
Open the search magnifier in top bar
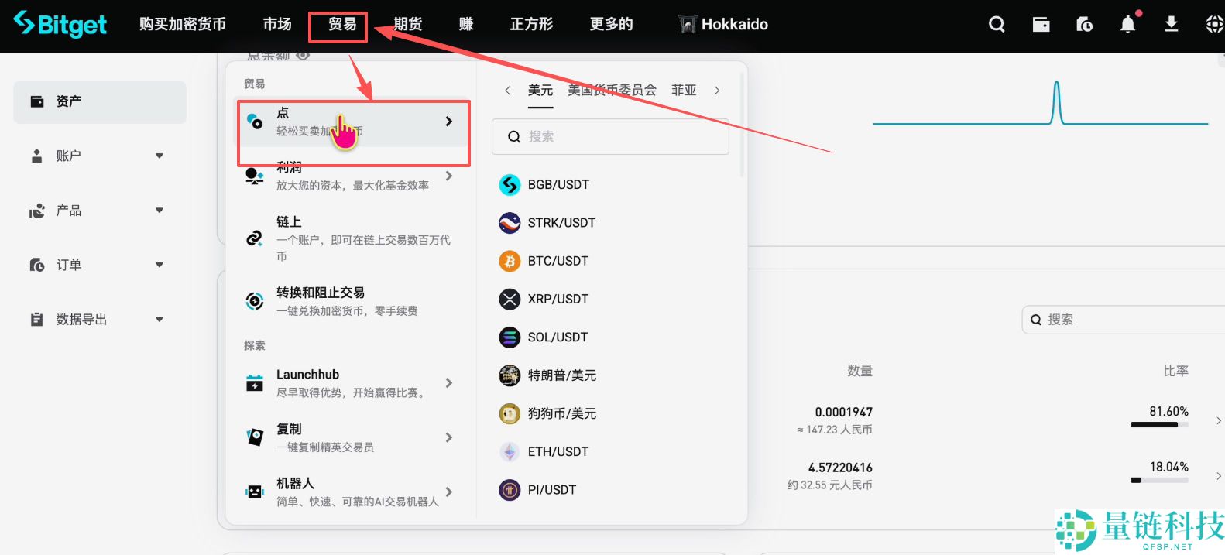click(x=997, y=25)
